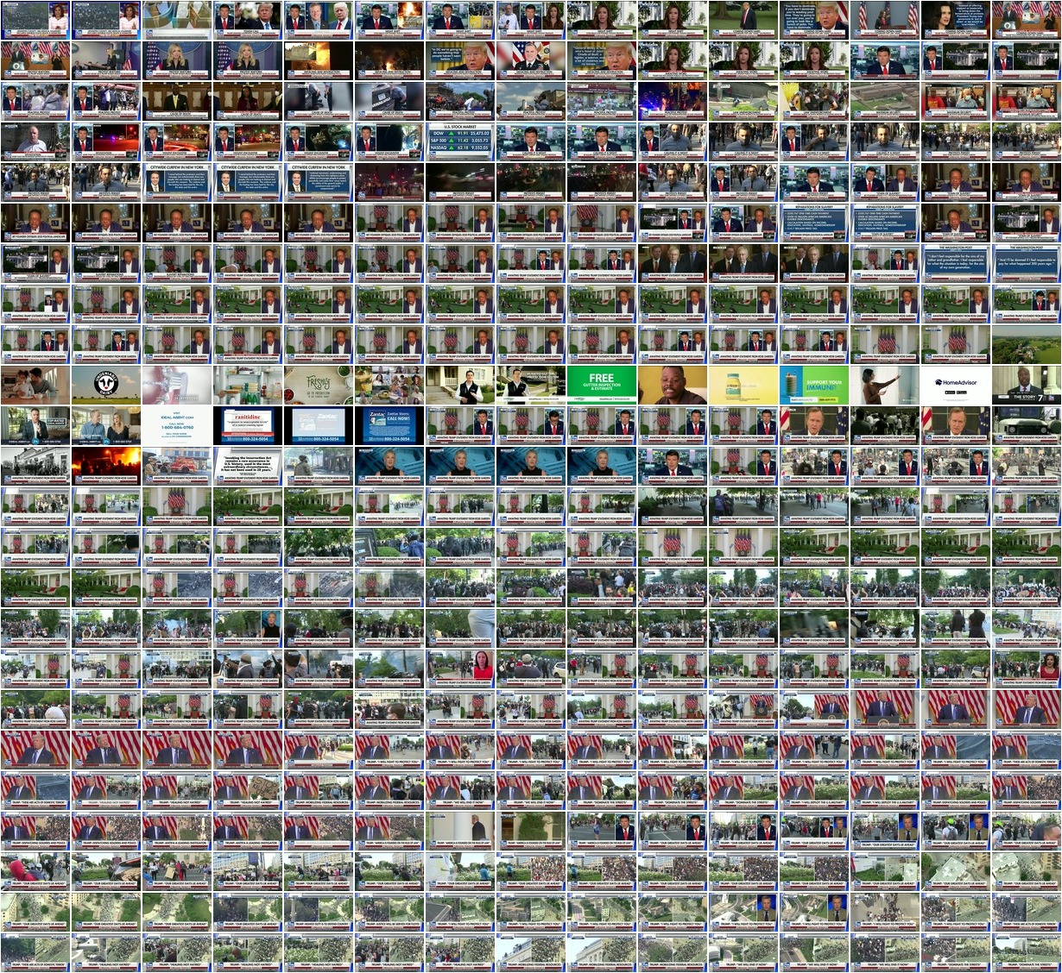Click the green FREE gutter inspection thumbnail
1062x973 pixels.
[602, 385]
